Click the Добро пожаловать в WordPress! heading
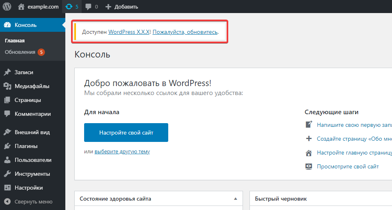 coord(147,83)
